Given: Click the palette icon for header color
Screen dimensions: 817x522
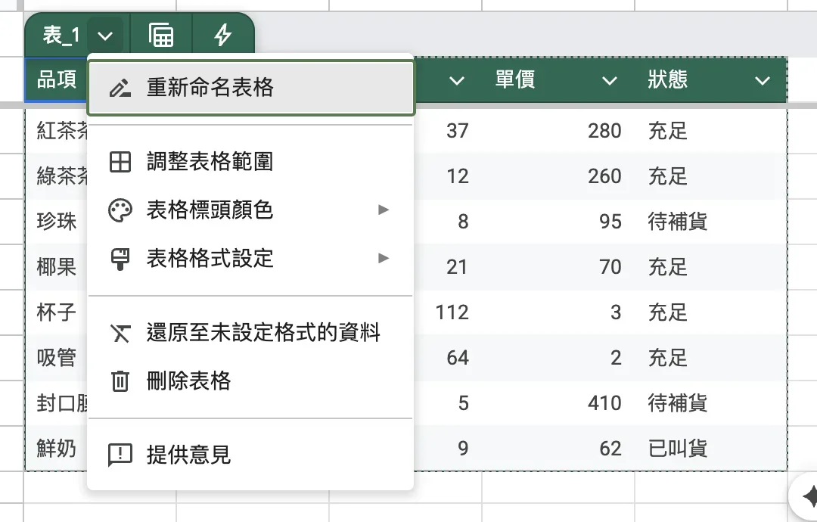Looking at the screenshot, I should point(120,210).
